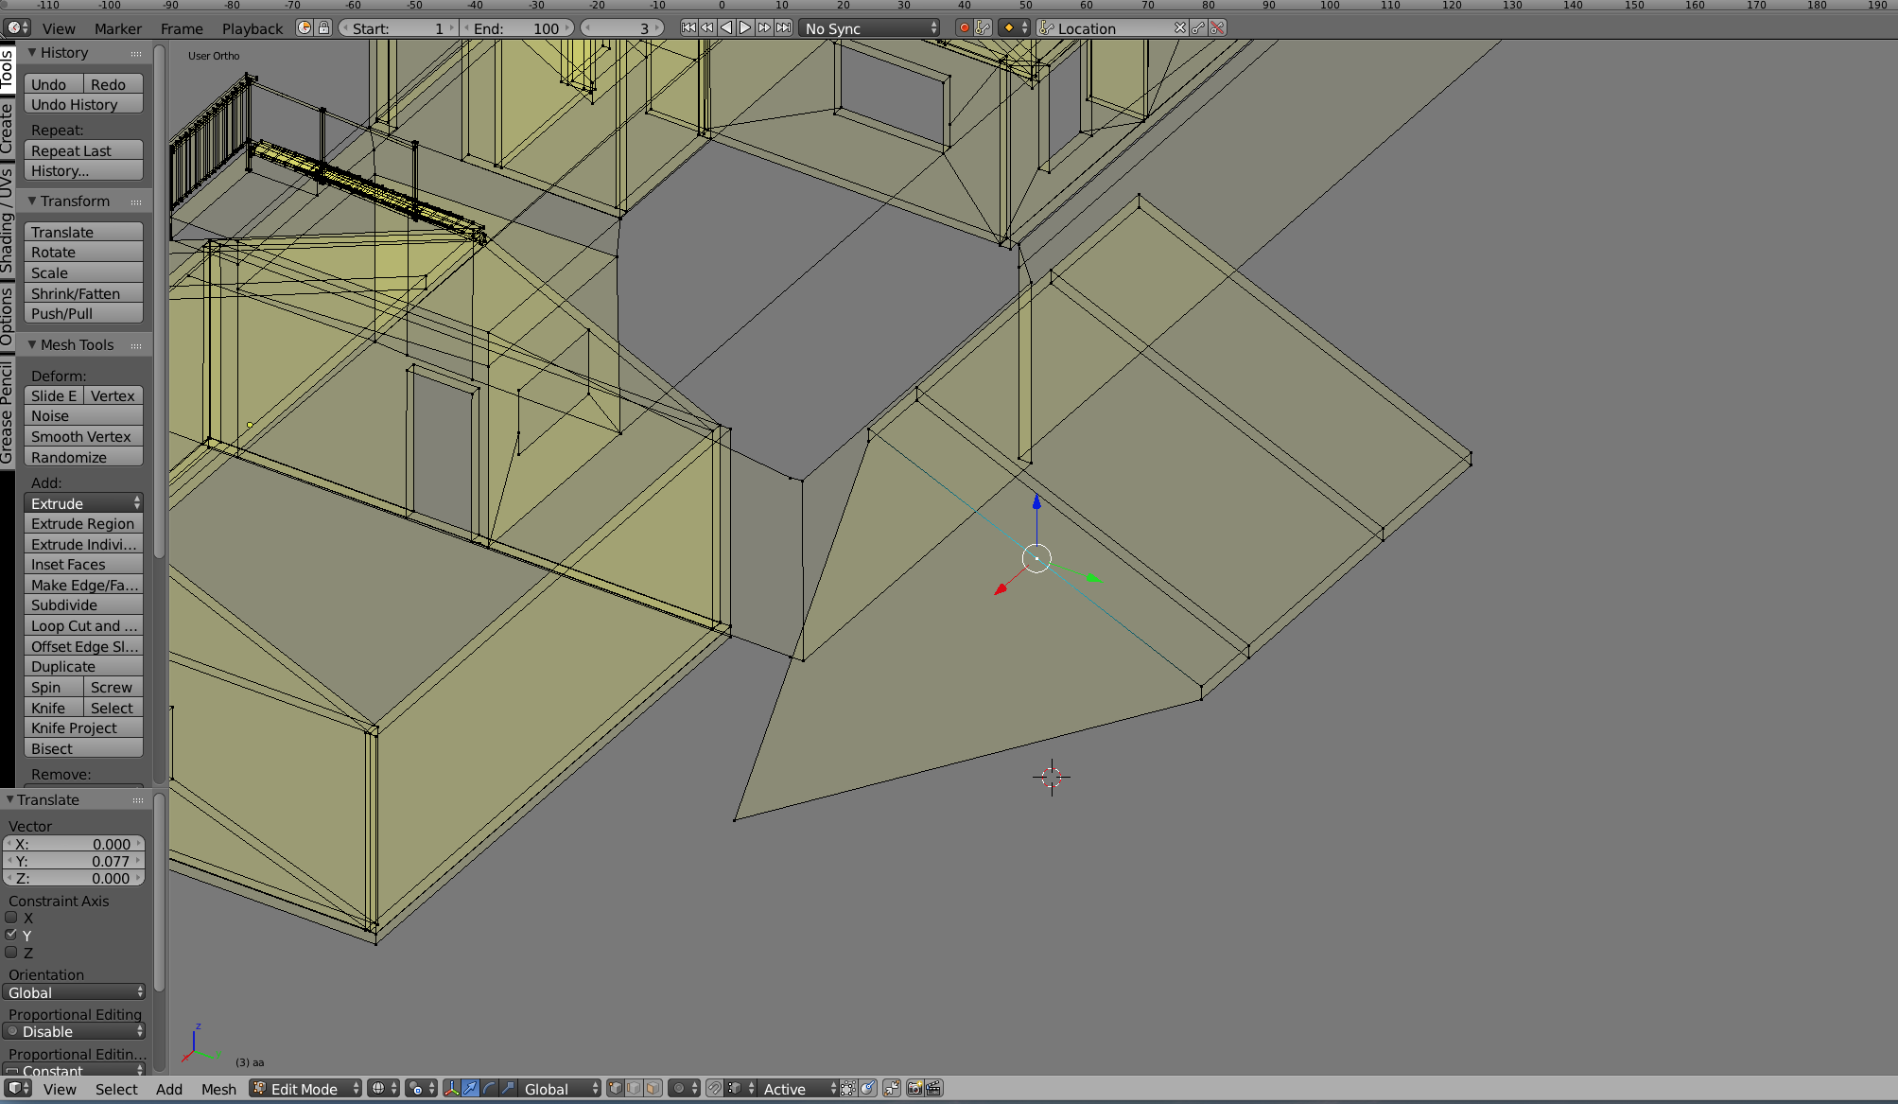Viewport: 1898px width, 1104px height.
Task: Switch to the Grease Pencil tab
Action: (x=8, y=412)
